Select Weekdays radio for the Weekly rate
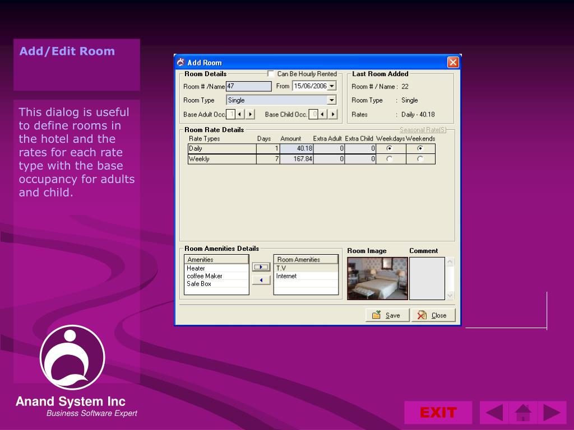574x430 pixels. 390,159
